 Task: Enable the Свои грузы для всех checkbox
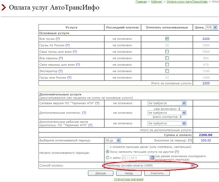point(167,52)
